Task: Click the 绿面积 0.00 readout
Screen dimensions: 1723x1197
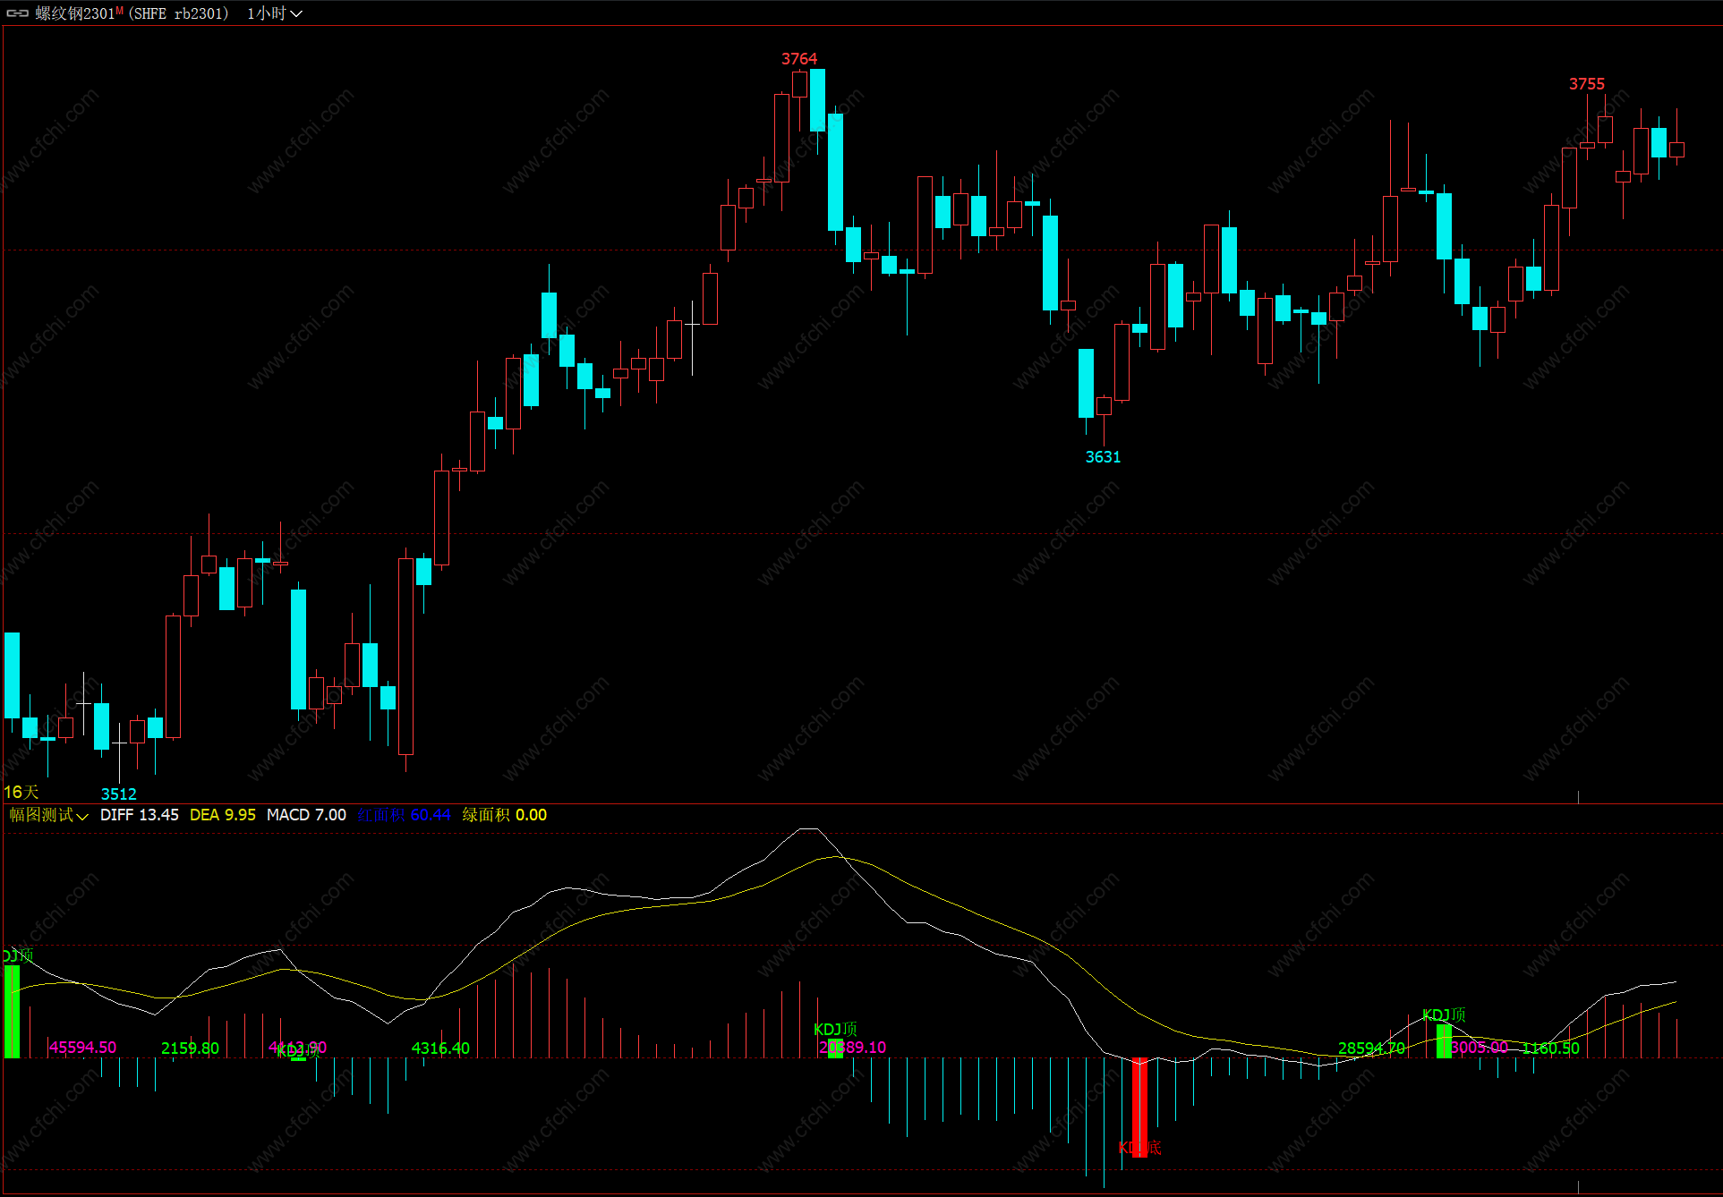Action: [504, 815]
